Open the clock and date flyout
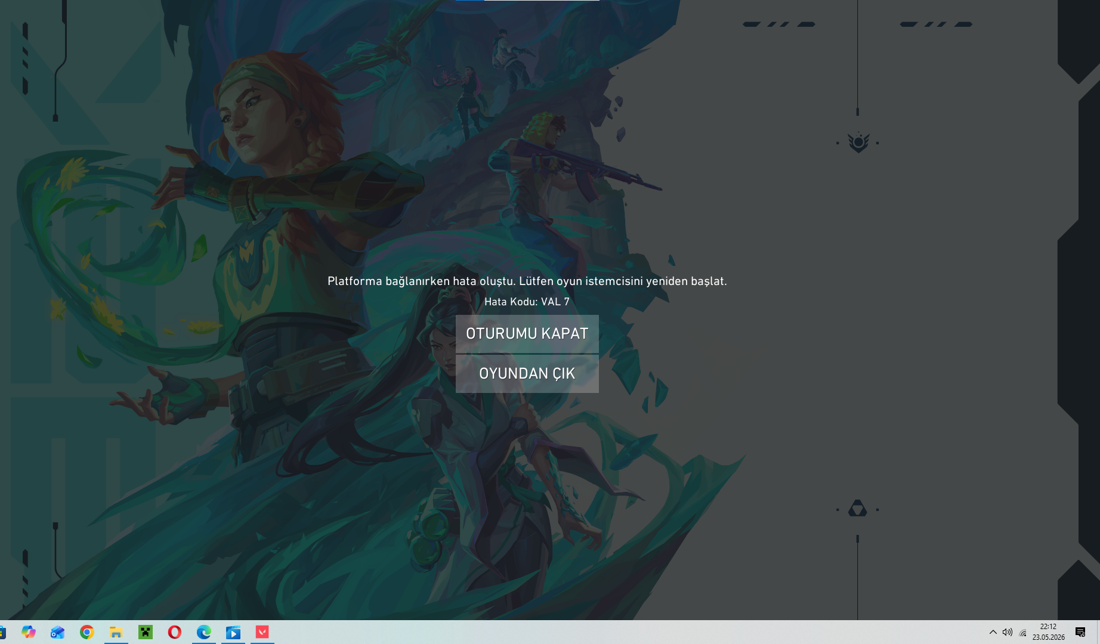1100x644 pixels. pos(1049,632)
